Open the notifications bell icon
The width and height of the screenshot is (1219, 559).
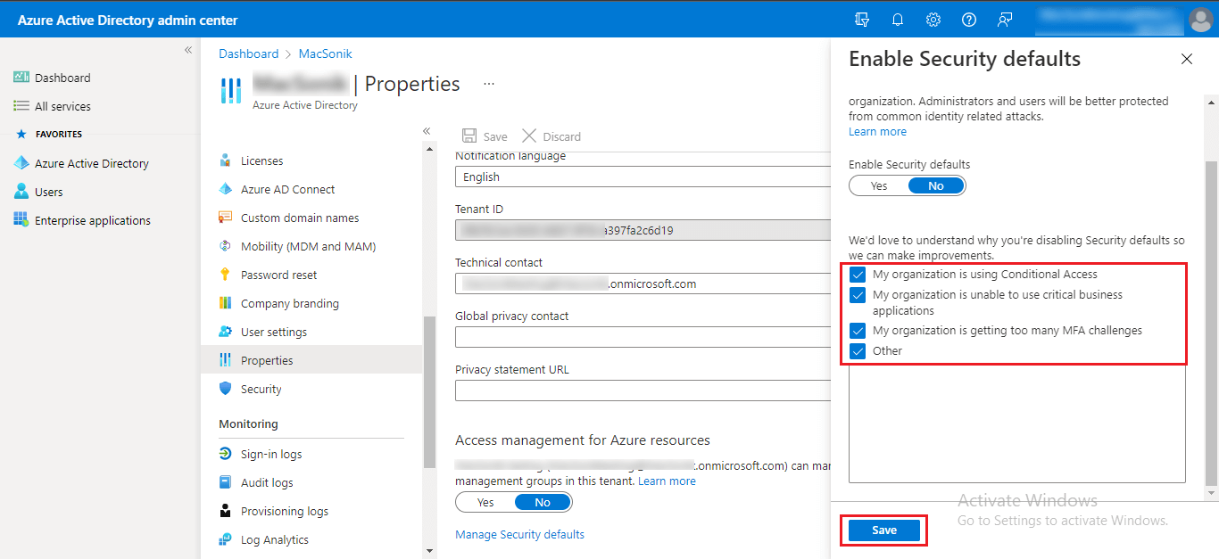[898, 20]
